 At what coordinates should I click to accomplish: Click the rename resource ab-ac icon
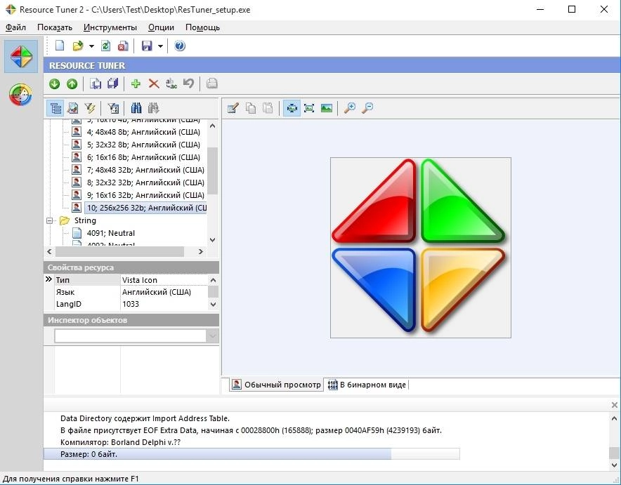click(x=171, y=84)
